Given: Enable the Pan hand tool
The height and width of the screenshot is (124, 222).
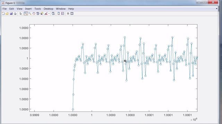Looking at the screenshot, I should tap(34, 13).
